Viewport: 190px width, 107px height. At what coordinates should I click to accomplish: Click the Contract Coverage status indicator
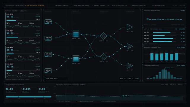[x=101, y=5]
